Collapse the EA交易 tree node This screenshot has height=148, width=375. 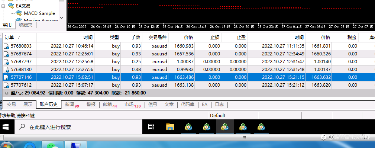[3, 6]
